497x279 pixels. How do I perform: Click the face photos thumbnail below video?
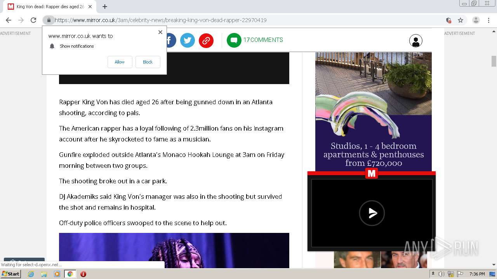(x=381, y=260)
